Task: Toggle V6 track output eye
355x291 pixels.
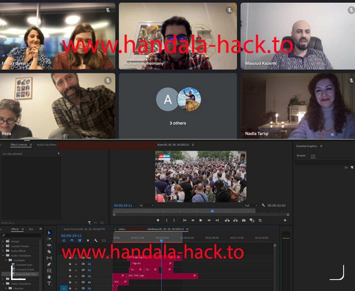Action: (89, 264)
